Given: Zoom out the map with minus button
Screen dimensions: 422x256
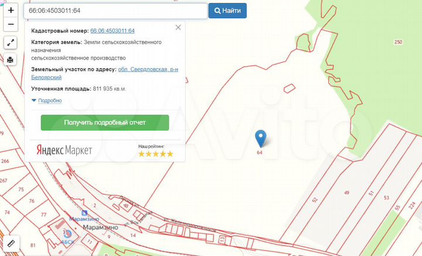Looking at the screenshot, I should coord(11,25).
